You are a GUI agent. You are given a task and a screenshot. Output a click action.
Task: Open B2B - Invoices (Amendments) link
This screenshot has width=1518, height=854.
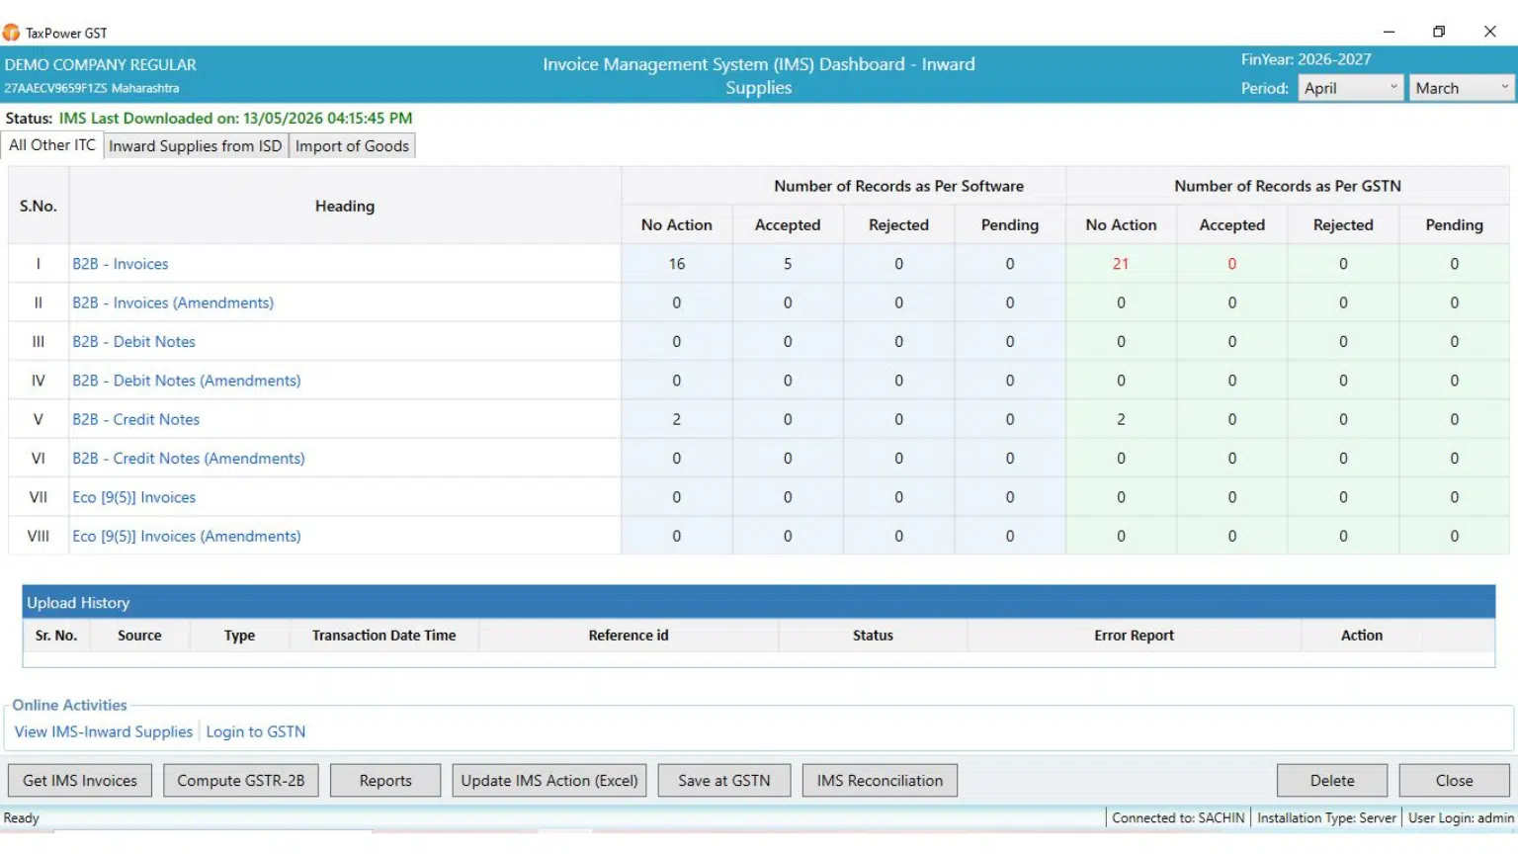click(173, 302)
